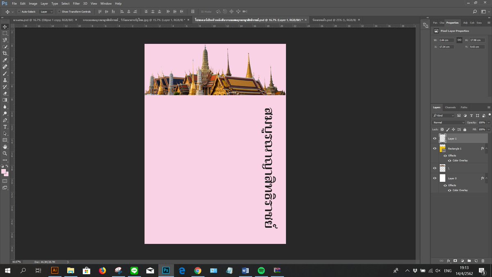Open Photoshop search magnifier icon
492x277 pixels.
tap(475, 11)
